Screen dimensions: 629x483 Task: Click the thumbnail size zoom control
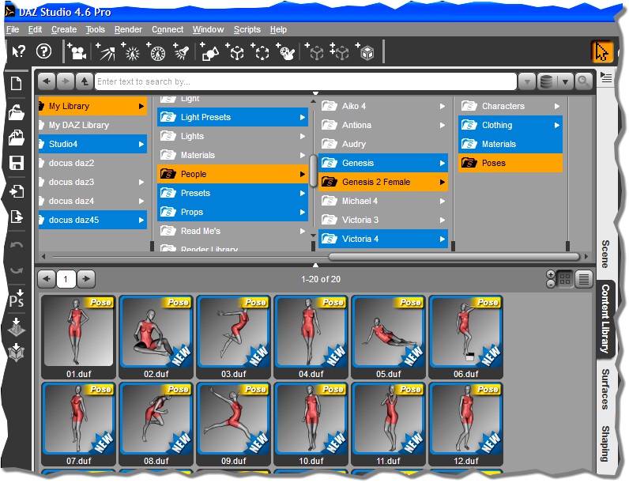point(551,279)
